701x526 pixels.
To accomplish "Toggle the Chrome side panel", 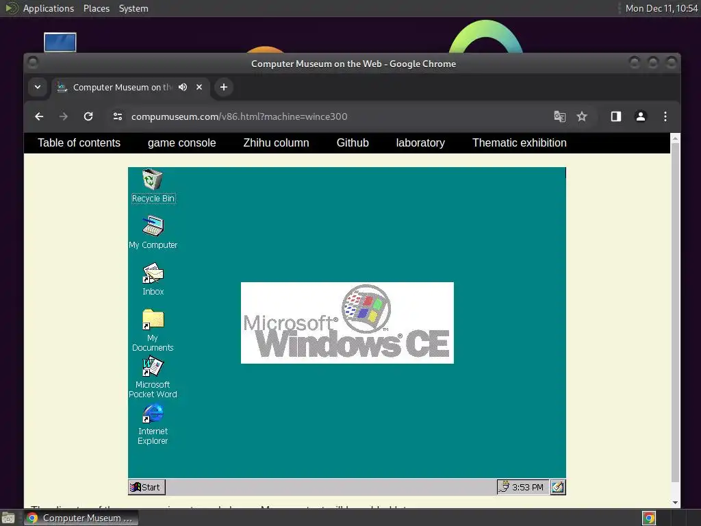I will pos(616,116).
